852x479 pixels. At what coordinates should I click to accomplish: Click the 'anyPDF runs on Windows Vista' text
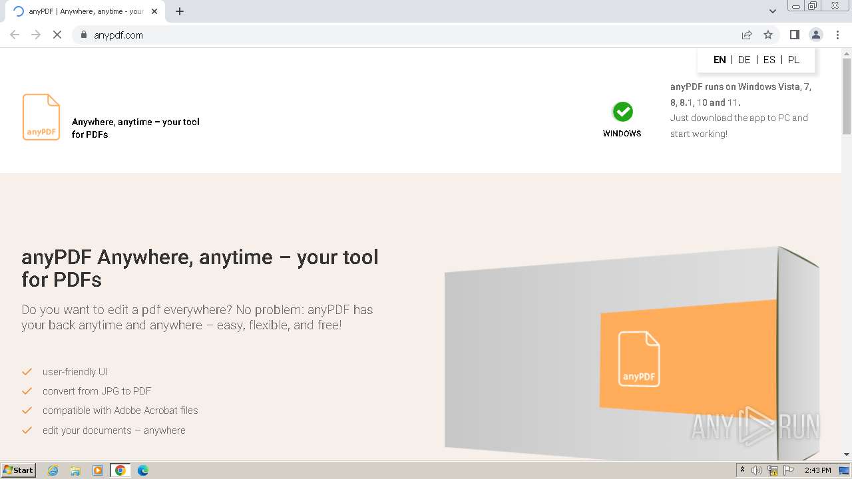pyautogui.click(x=741, y=94)
